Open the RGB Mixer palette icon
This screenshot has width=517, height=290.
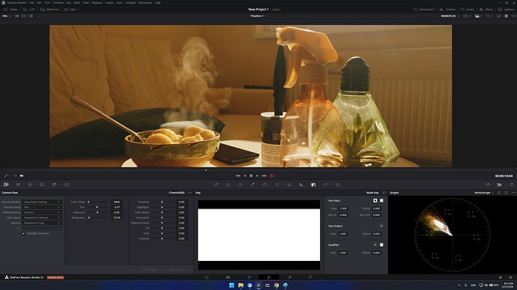[55, 185]
